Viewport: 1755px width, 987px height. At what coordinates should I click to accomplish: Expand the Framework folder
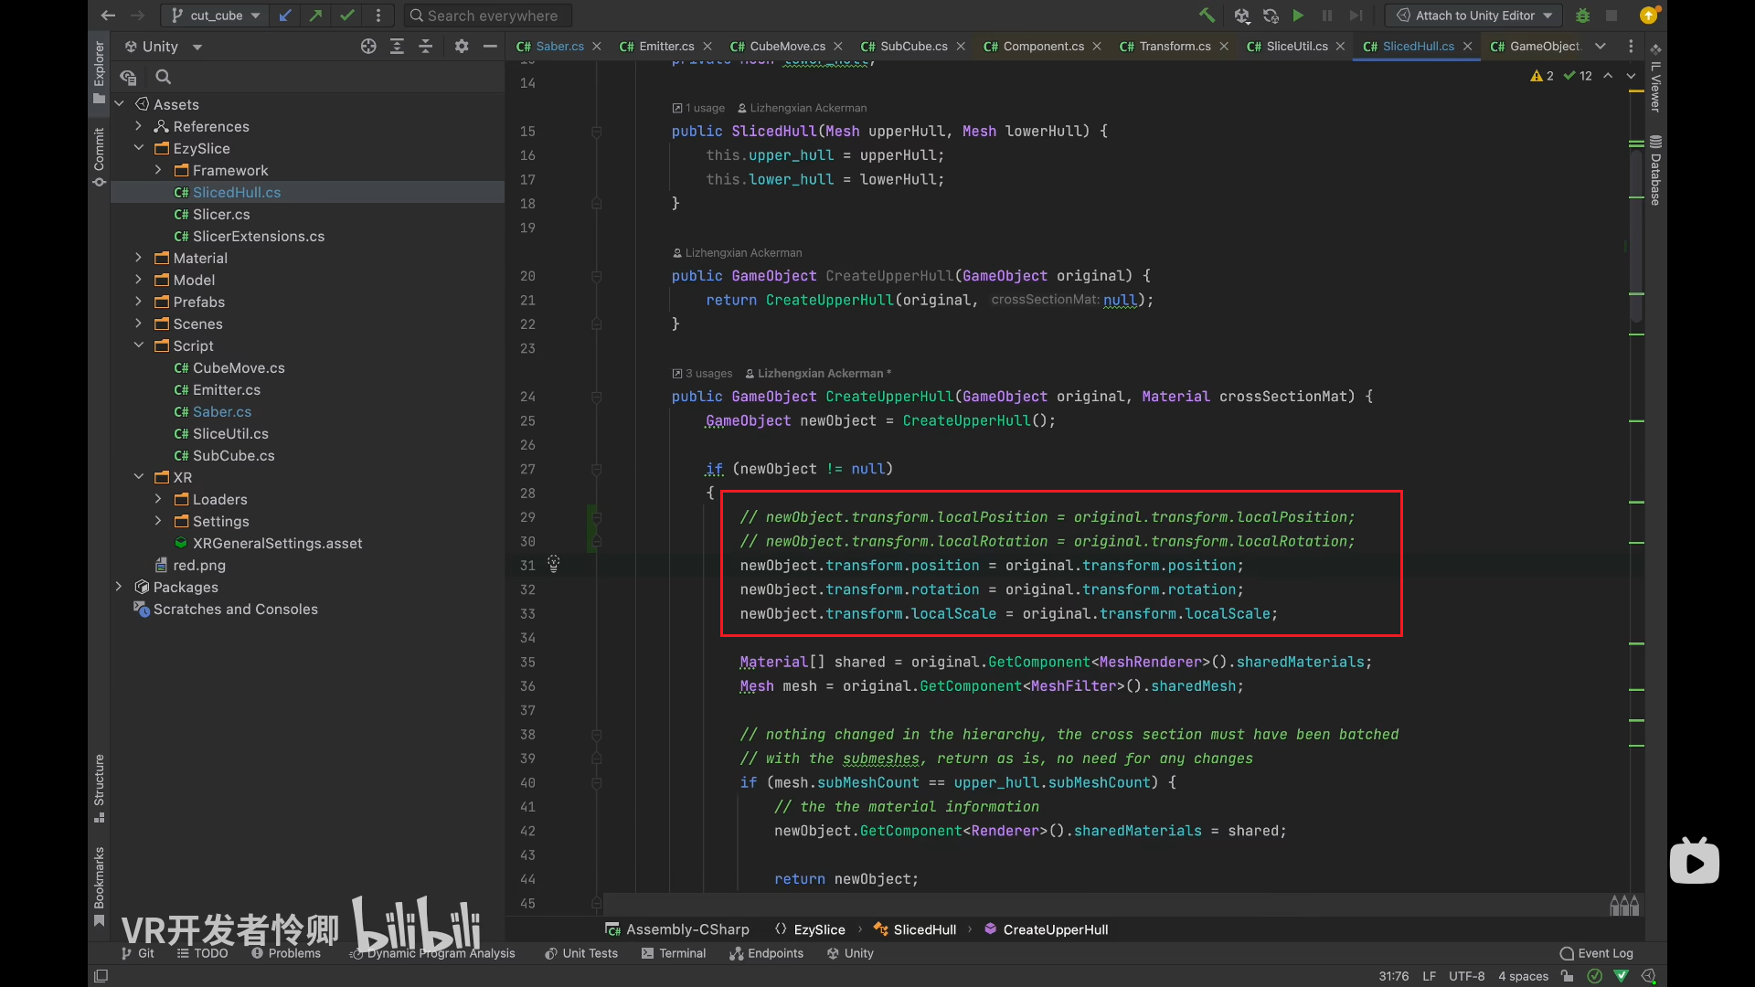point(158,171)
